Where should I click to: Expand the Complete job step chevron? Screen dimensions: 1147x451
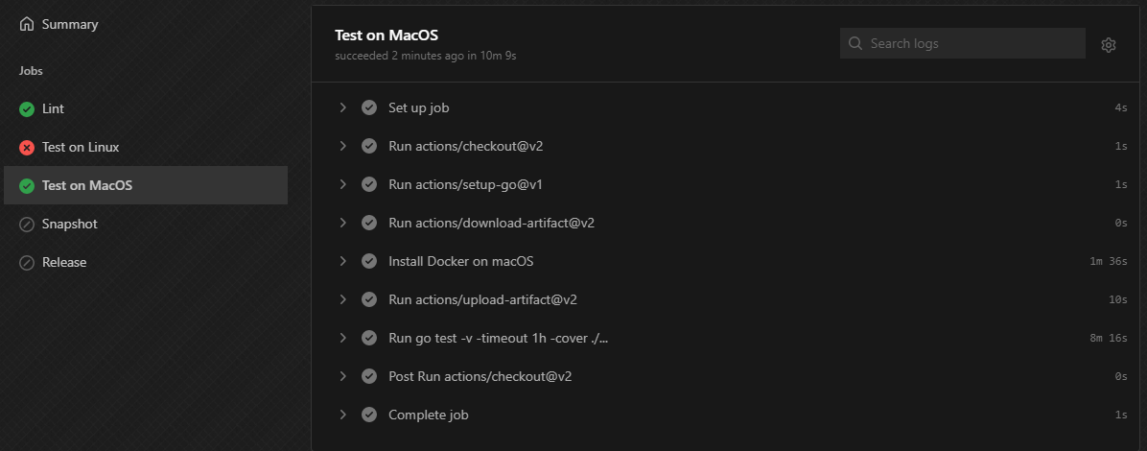pyautogui.click(x=342, y=415)
